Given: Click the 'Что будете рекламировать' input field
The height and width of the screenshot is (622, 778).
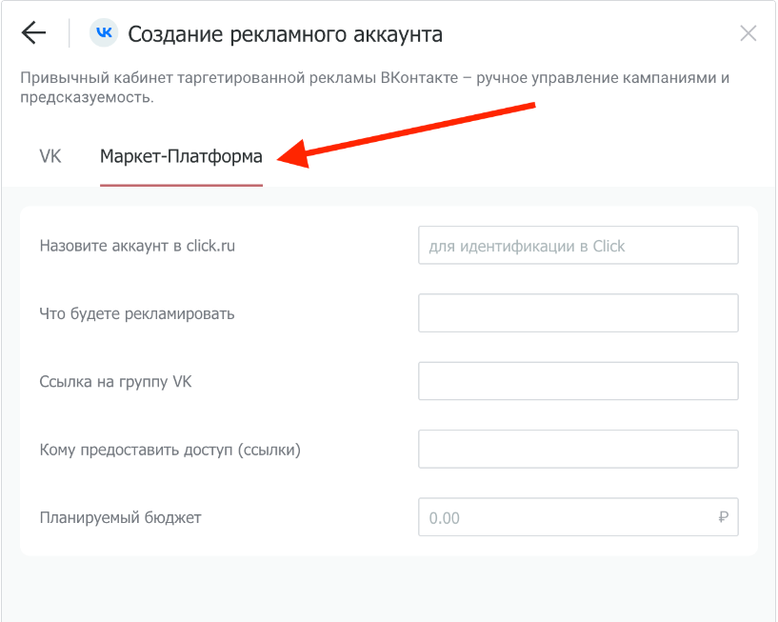Looking at the screenshot, I should point(578,313).
